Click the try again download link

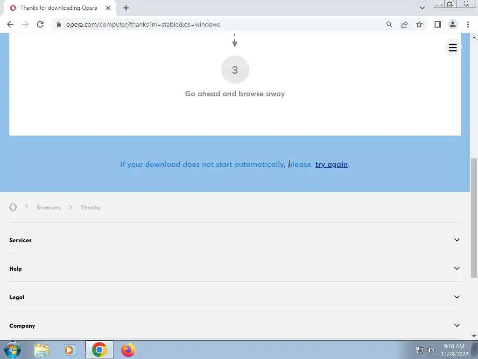331,165
